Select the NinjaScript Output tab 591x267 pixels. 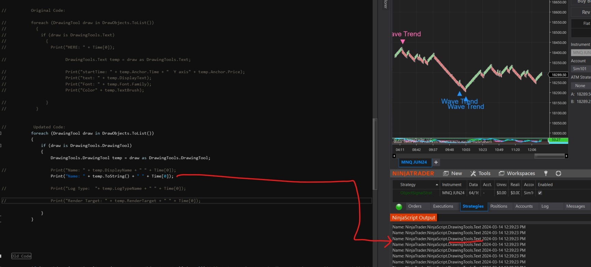tap(414, 218)
